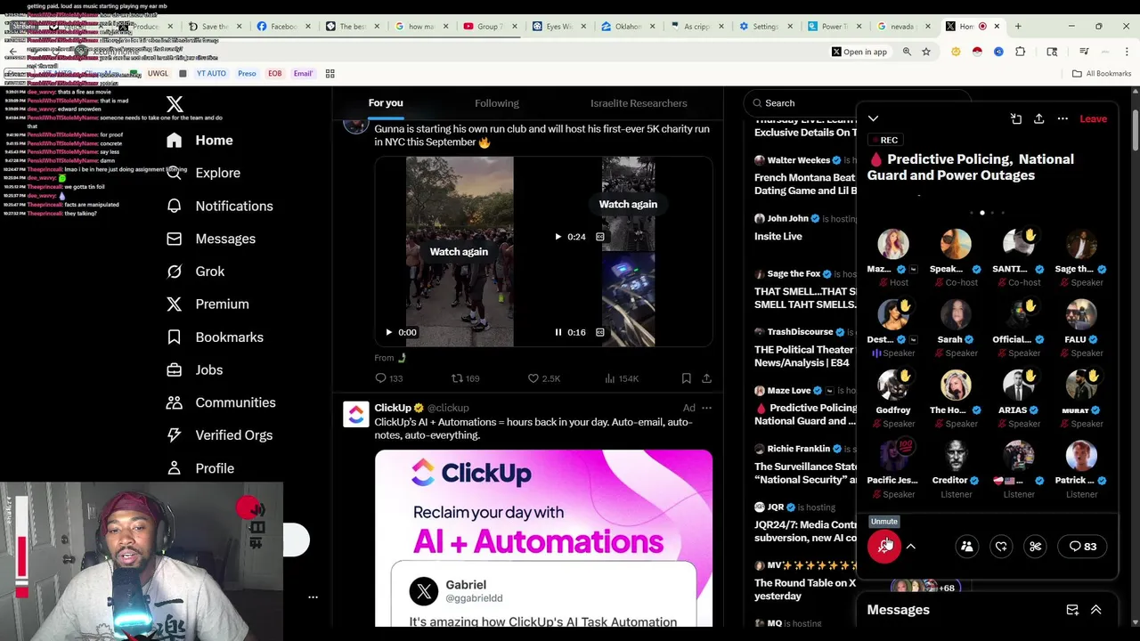Switch to the Following tab

pyautogui.click(x=497, y=103)
